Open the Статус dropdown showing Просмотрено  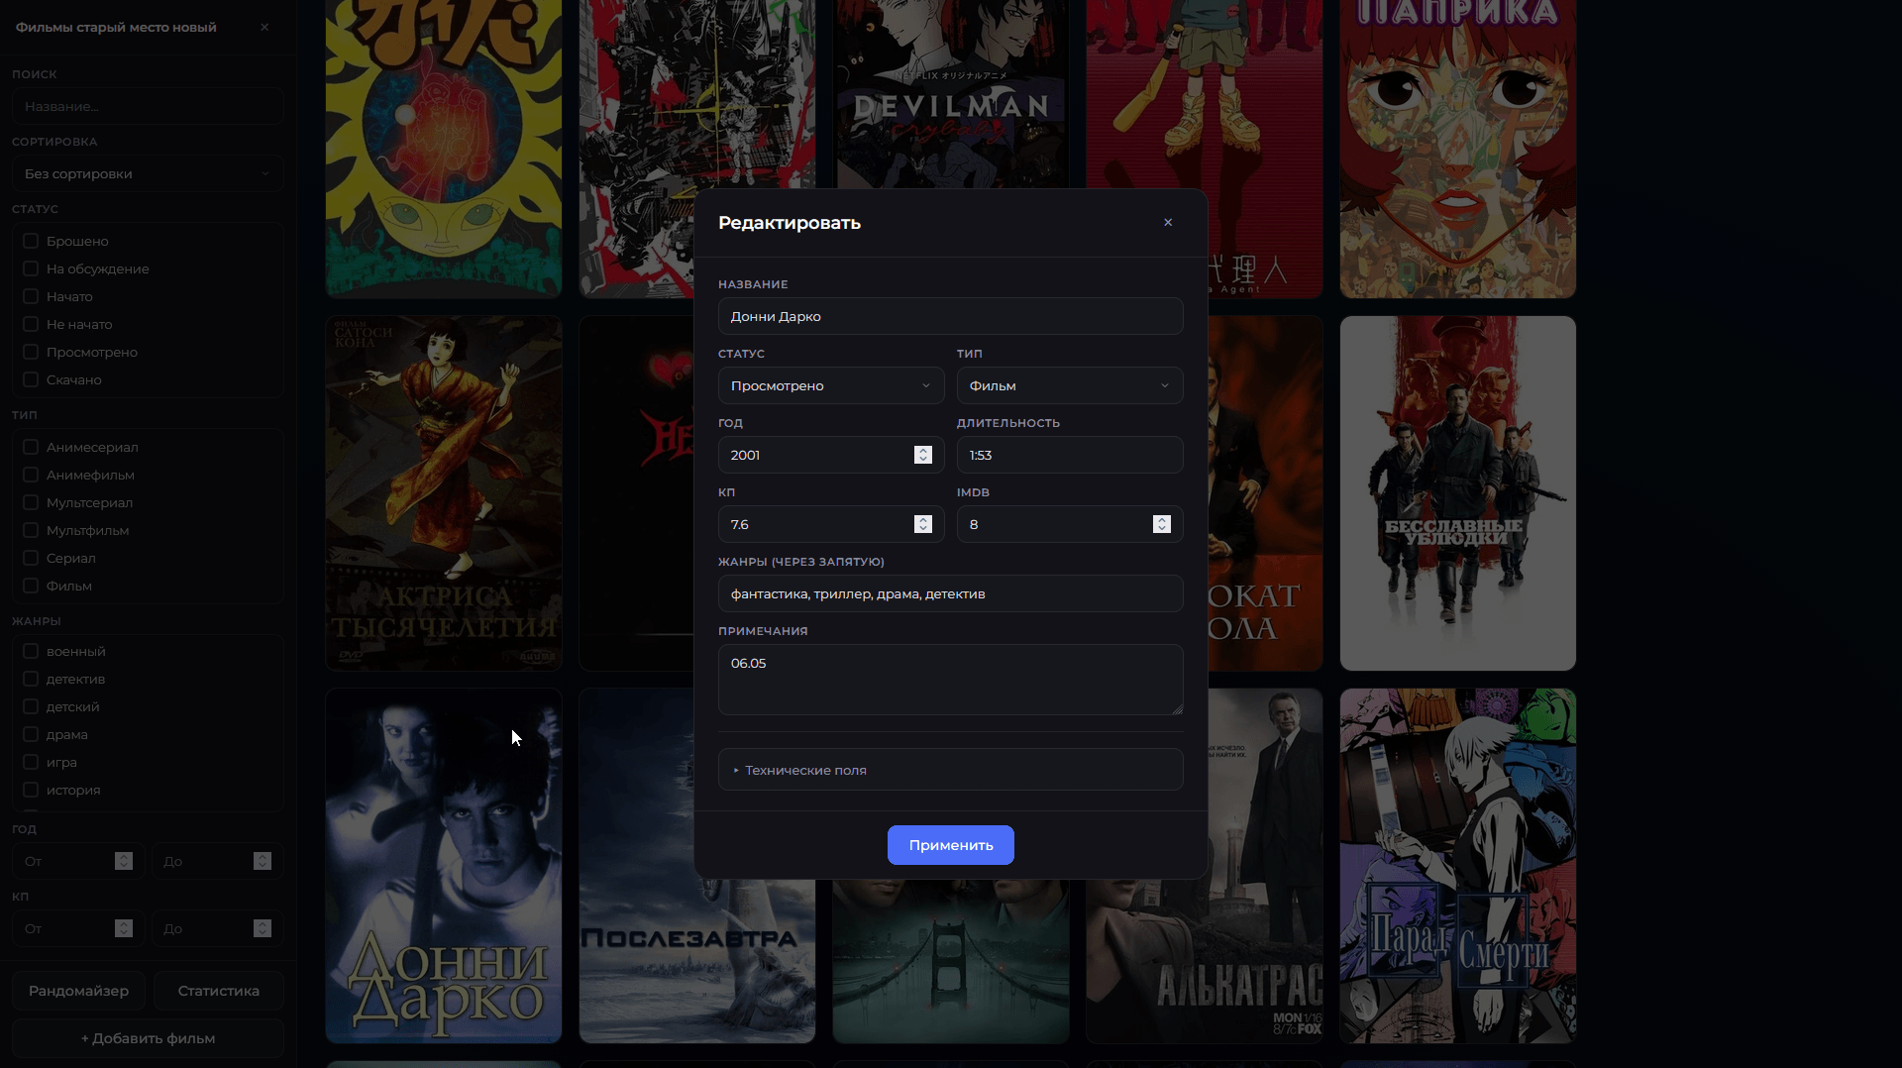[830, 385]
